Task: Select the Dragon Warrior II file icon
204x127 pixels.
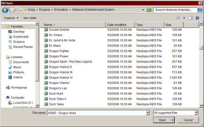Action: coord(46,67)
